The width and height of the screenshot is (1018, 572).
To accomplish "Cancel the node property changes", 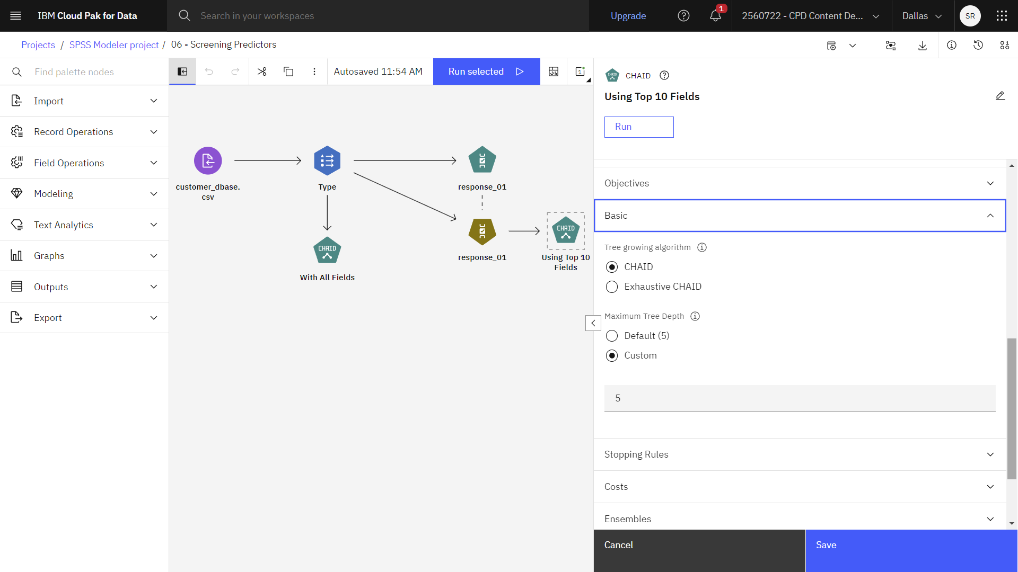I will 699,551.
